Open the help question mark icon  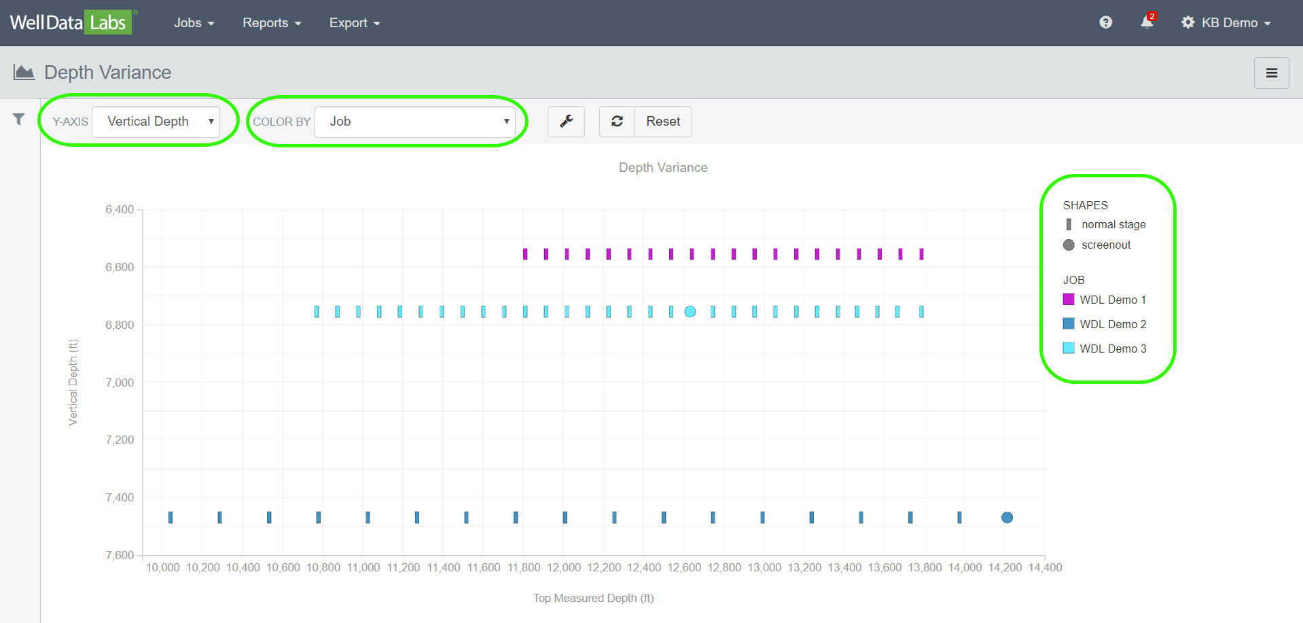click(1105, 23)
